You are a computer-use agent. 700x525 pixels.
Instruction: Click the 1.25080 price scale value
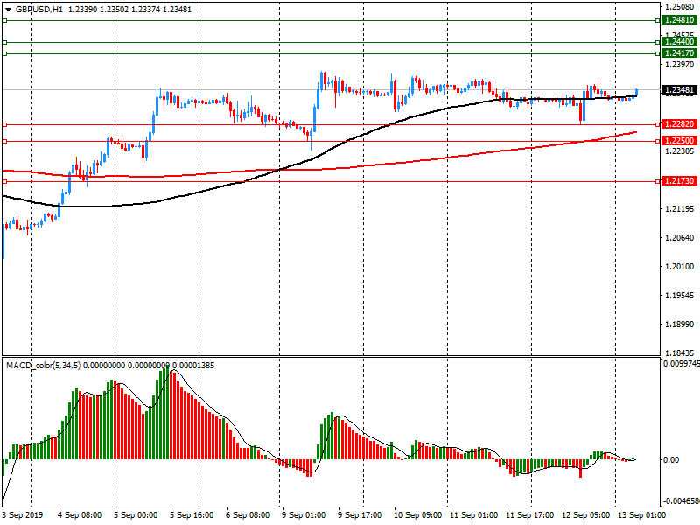click(680, 6)
